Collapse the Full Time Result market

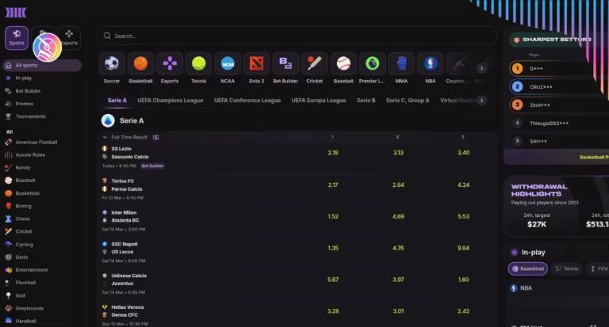(x=105, y=137)
